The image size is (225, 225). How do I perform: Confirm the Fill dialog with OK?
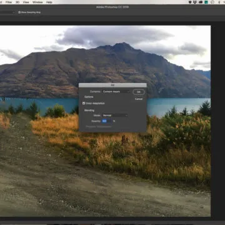click(x=139, y=92)
